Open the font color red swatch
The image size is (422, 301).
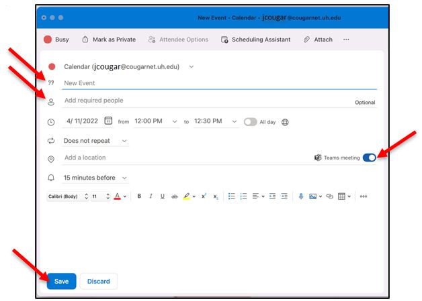pyautogui.click(x=117, y=196)
